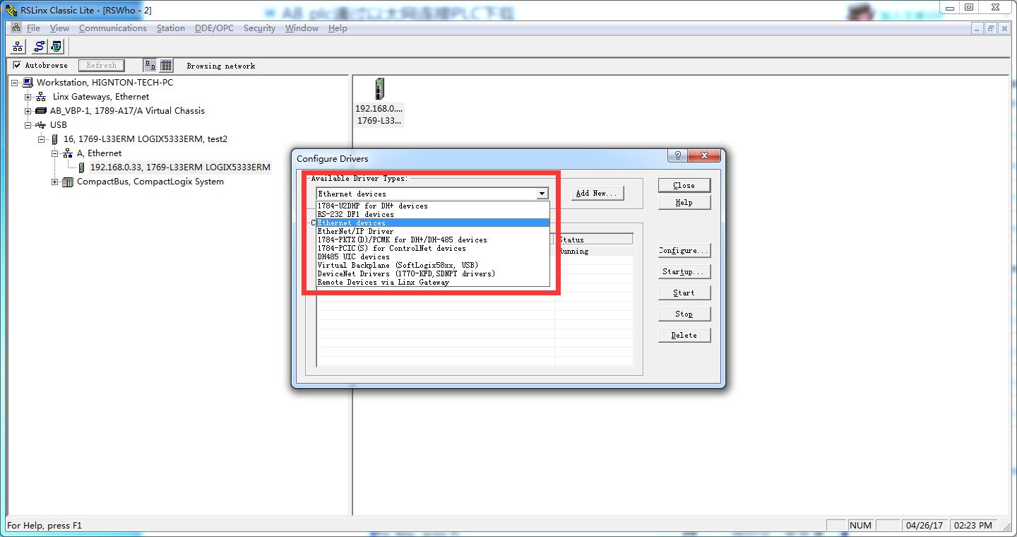Switch to large icons view

[150, 66]
